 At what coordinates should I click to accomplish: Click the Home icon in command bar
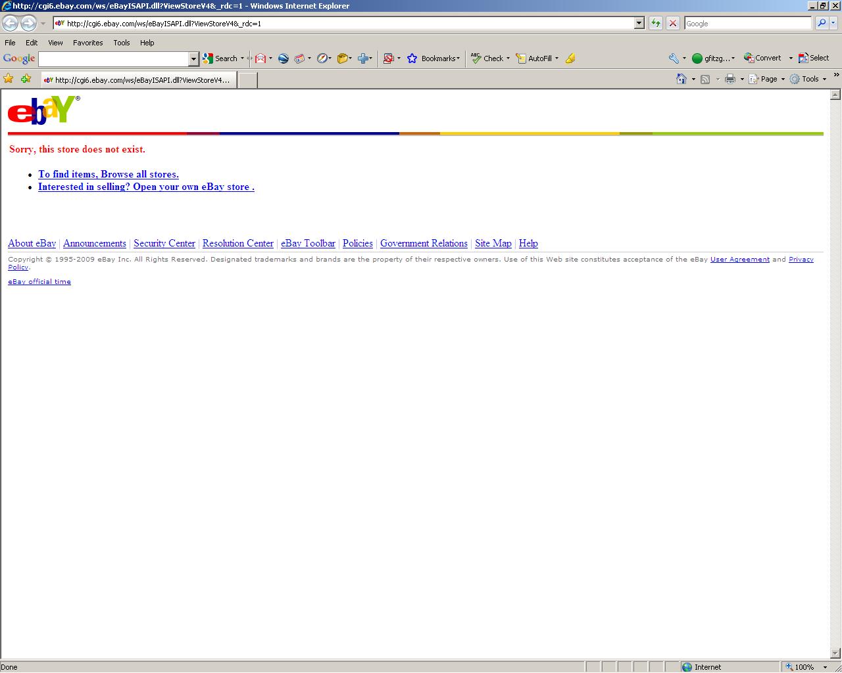click(681, 79)
